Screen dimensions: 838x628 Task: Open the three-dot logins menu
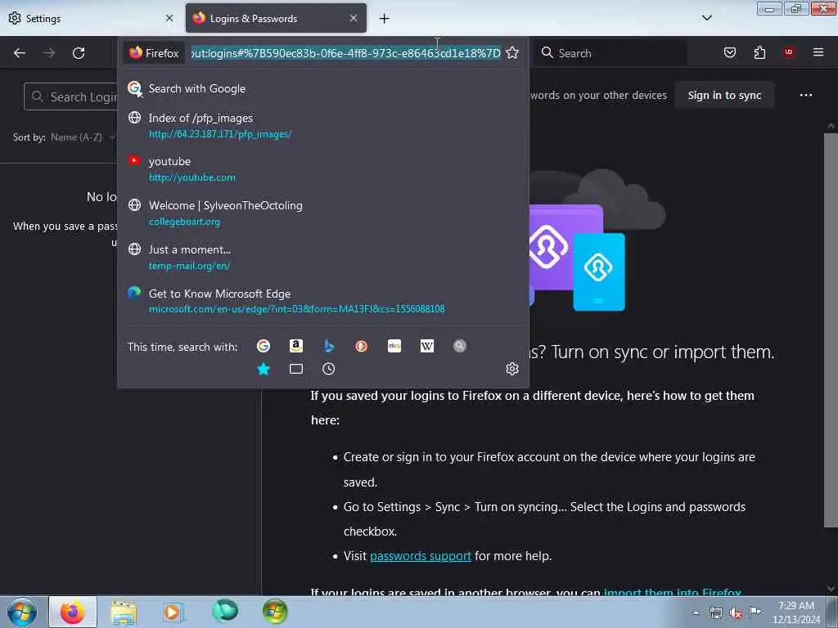(806, 95)
